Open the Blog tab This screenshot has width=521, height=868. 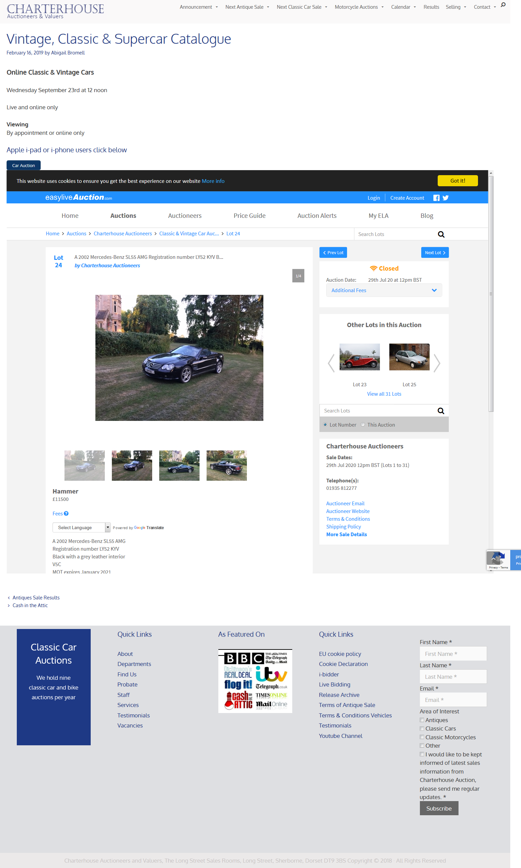point(427,216)
